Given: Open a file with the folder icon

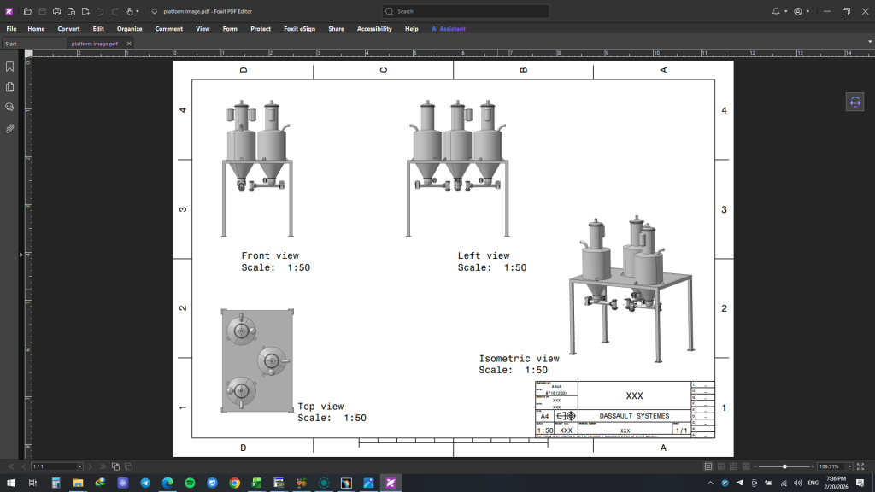Looking at the screenshot, I should pyautogui.click(x=27, y=11).
